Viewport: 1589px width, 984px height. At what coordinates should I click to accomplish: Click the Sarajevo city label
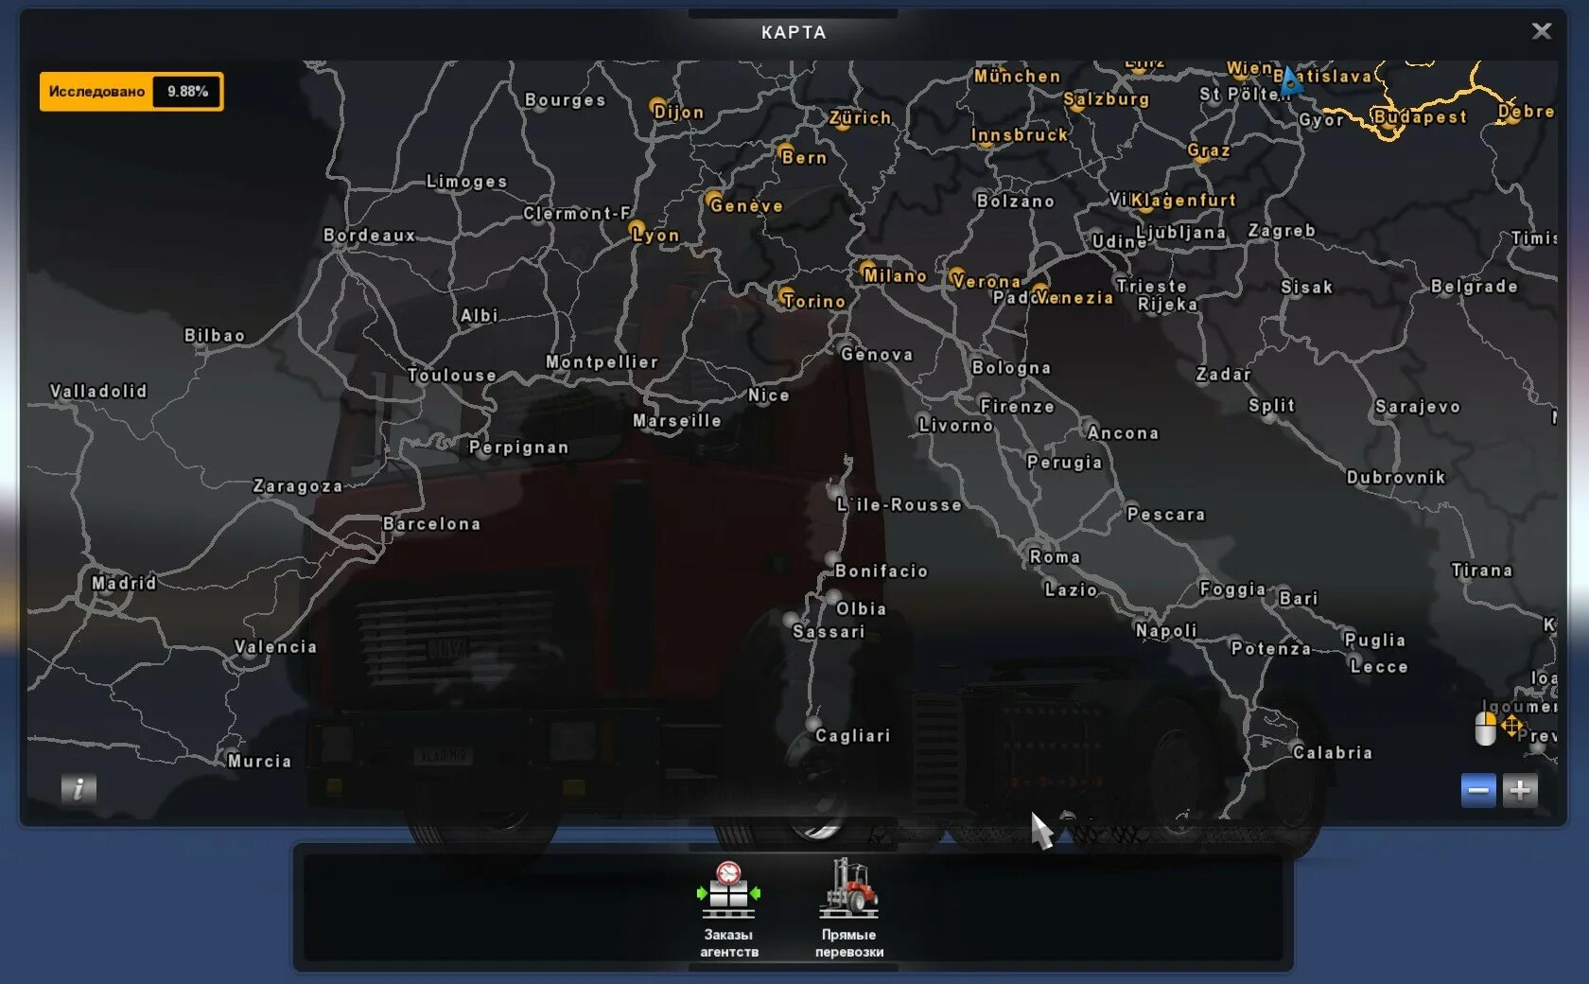(1418, 406)
